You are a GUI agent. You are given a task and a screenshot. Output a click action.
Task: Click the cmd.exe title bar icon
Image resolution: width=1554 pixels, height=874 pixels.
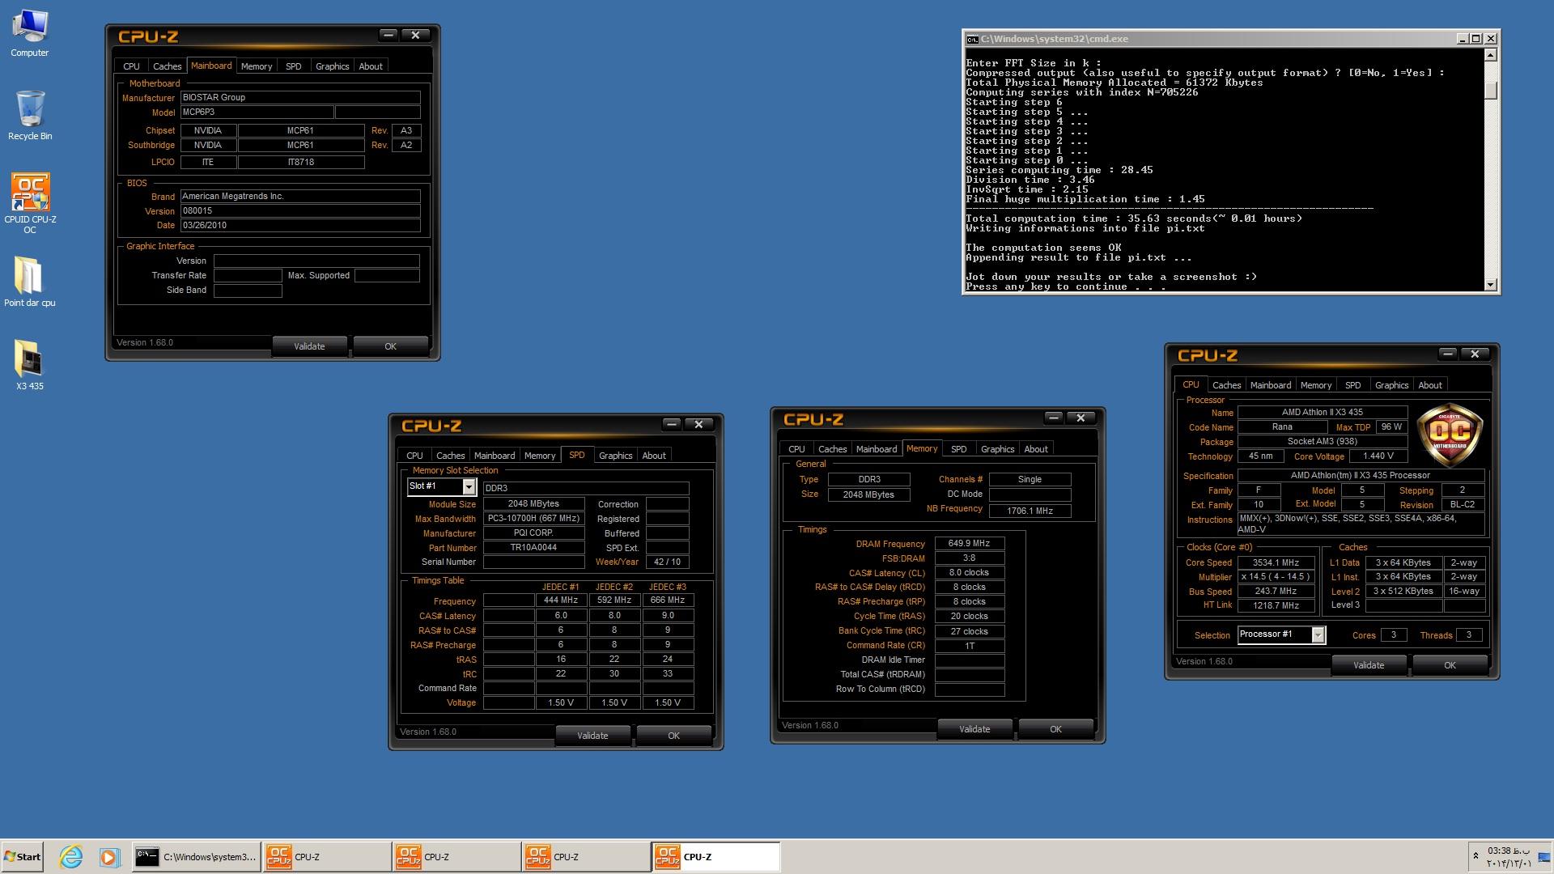tap(972, 39)
